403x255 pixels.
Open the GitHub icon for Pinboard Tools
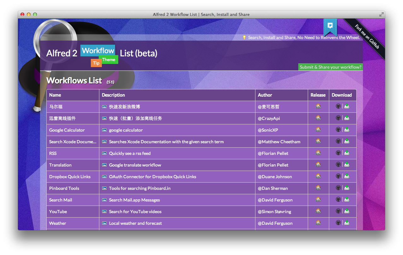tap(338, 188)
